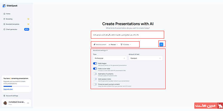This screenshot has height=111, width=223.
Task: Click the blue submit arrow button
Action: click(161, 44)
